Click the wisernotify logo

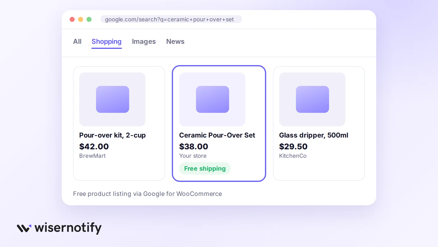(59, 228)
